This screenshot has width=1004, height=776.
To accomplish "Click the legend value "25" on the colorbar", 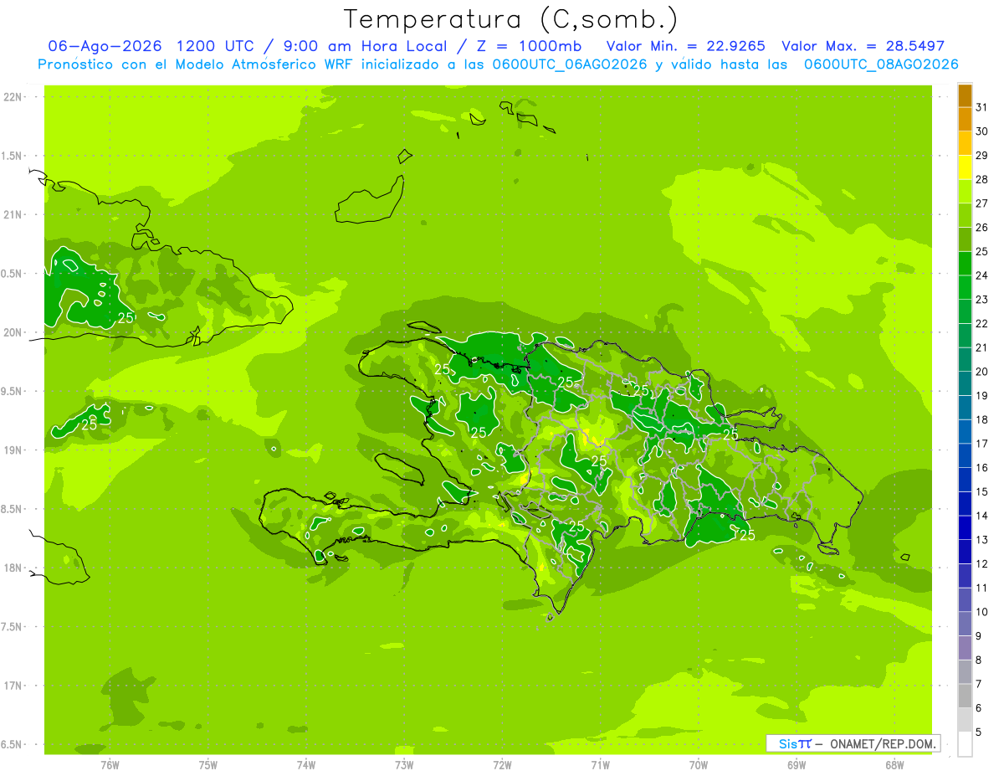I will [981, 251].
